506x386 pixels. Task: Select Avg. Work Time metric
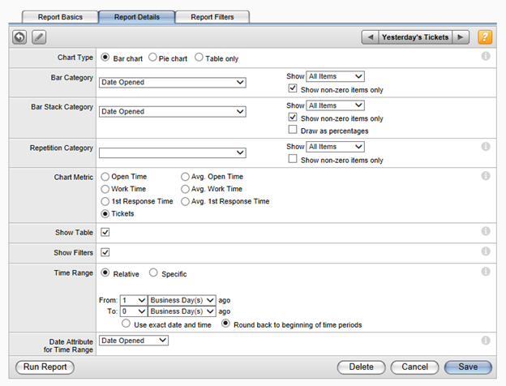[185, 189]
